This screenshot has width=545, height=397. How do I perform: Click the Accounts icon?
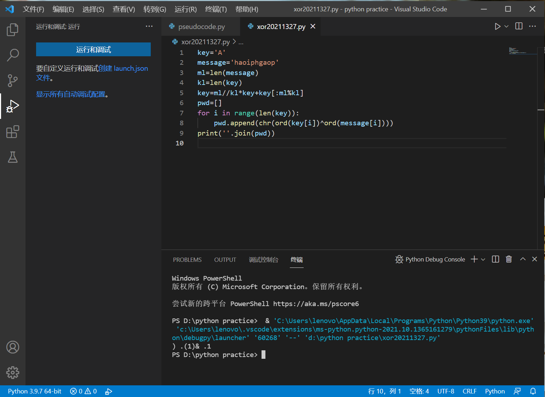click(x=12, y=347)
